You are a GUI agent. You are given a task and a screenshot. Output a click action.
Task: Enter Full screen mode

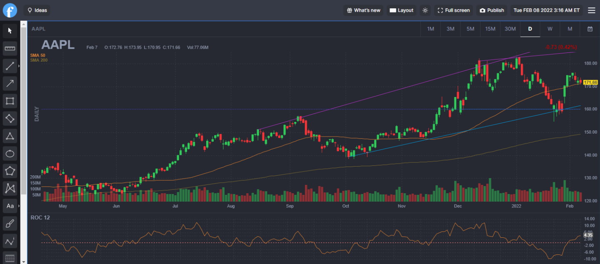click(453, 10)
